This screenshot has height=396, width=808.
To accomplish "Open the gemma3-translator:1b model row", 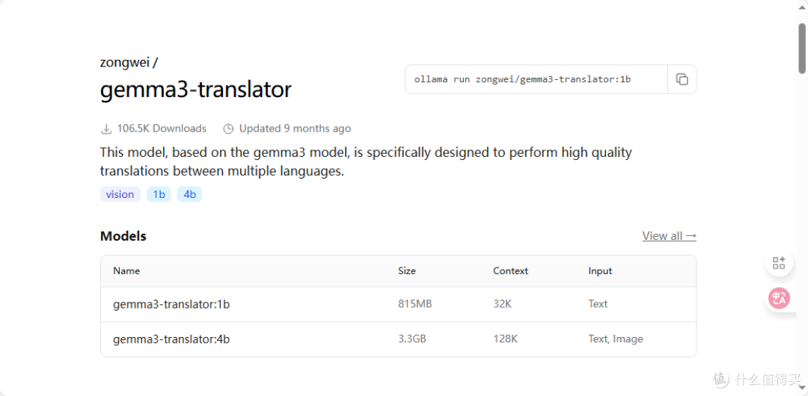I will coord(398,304).
